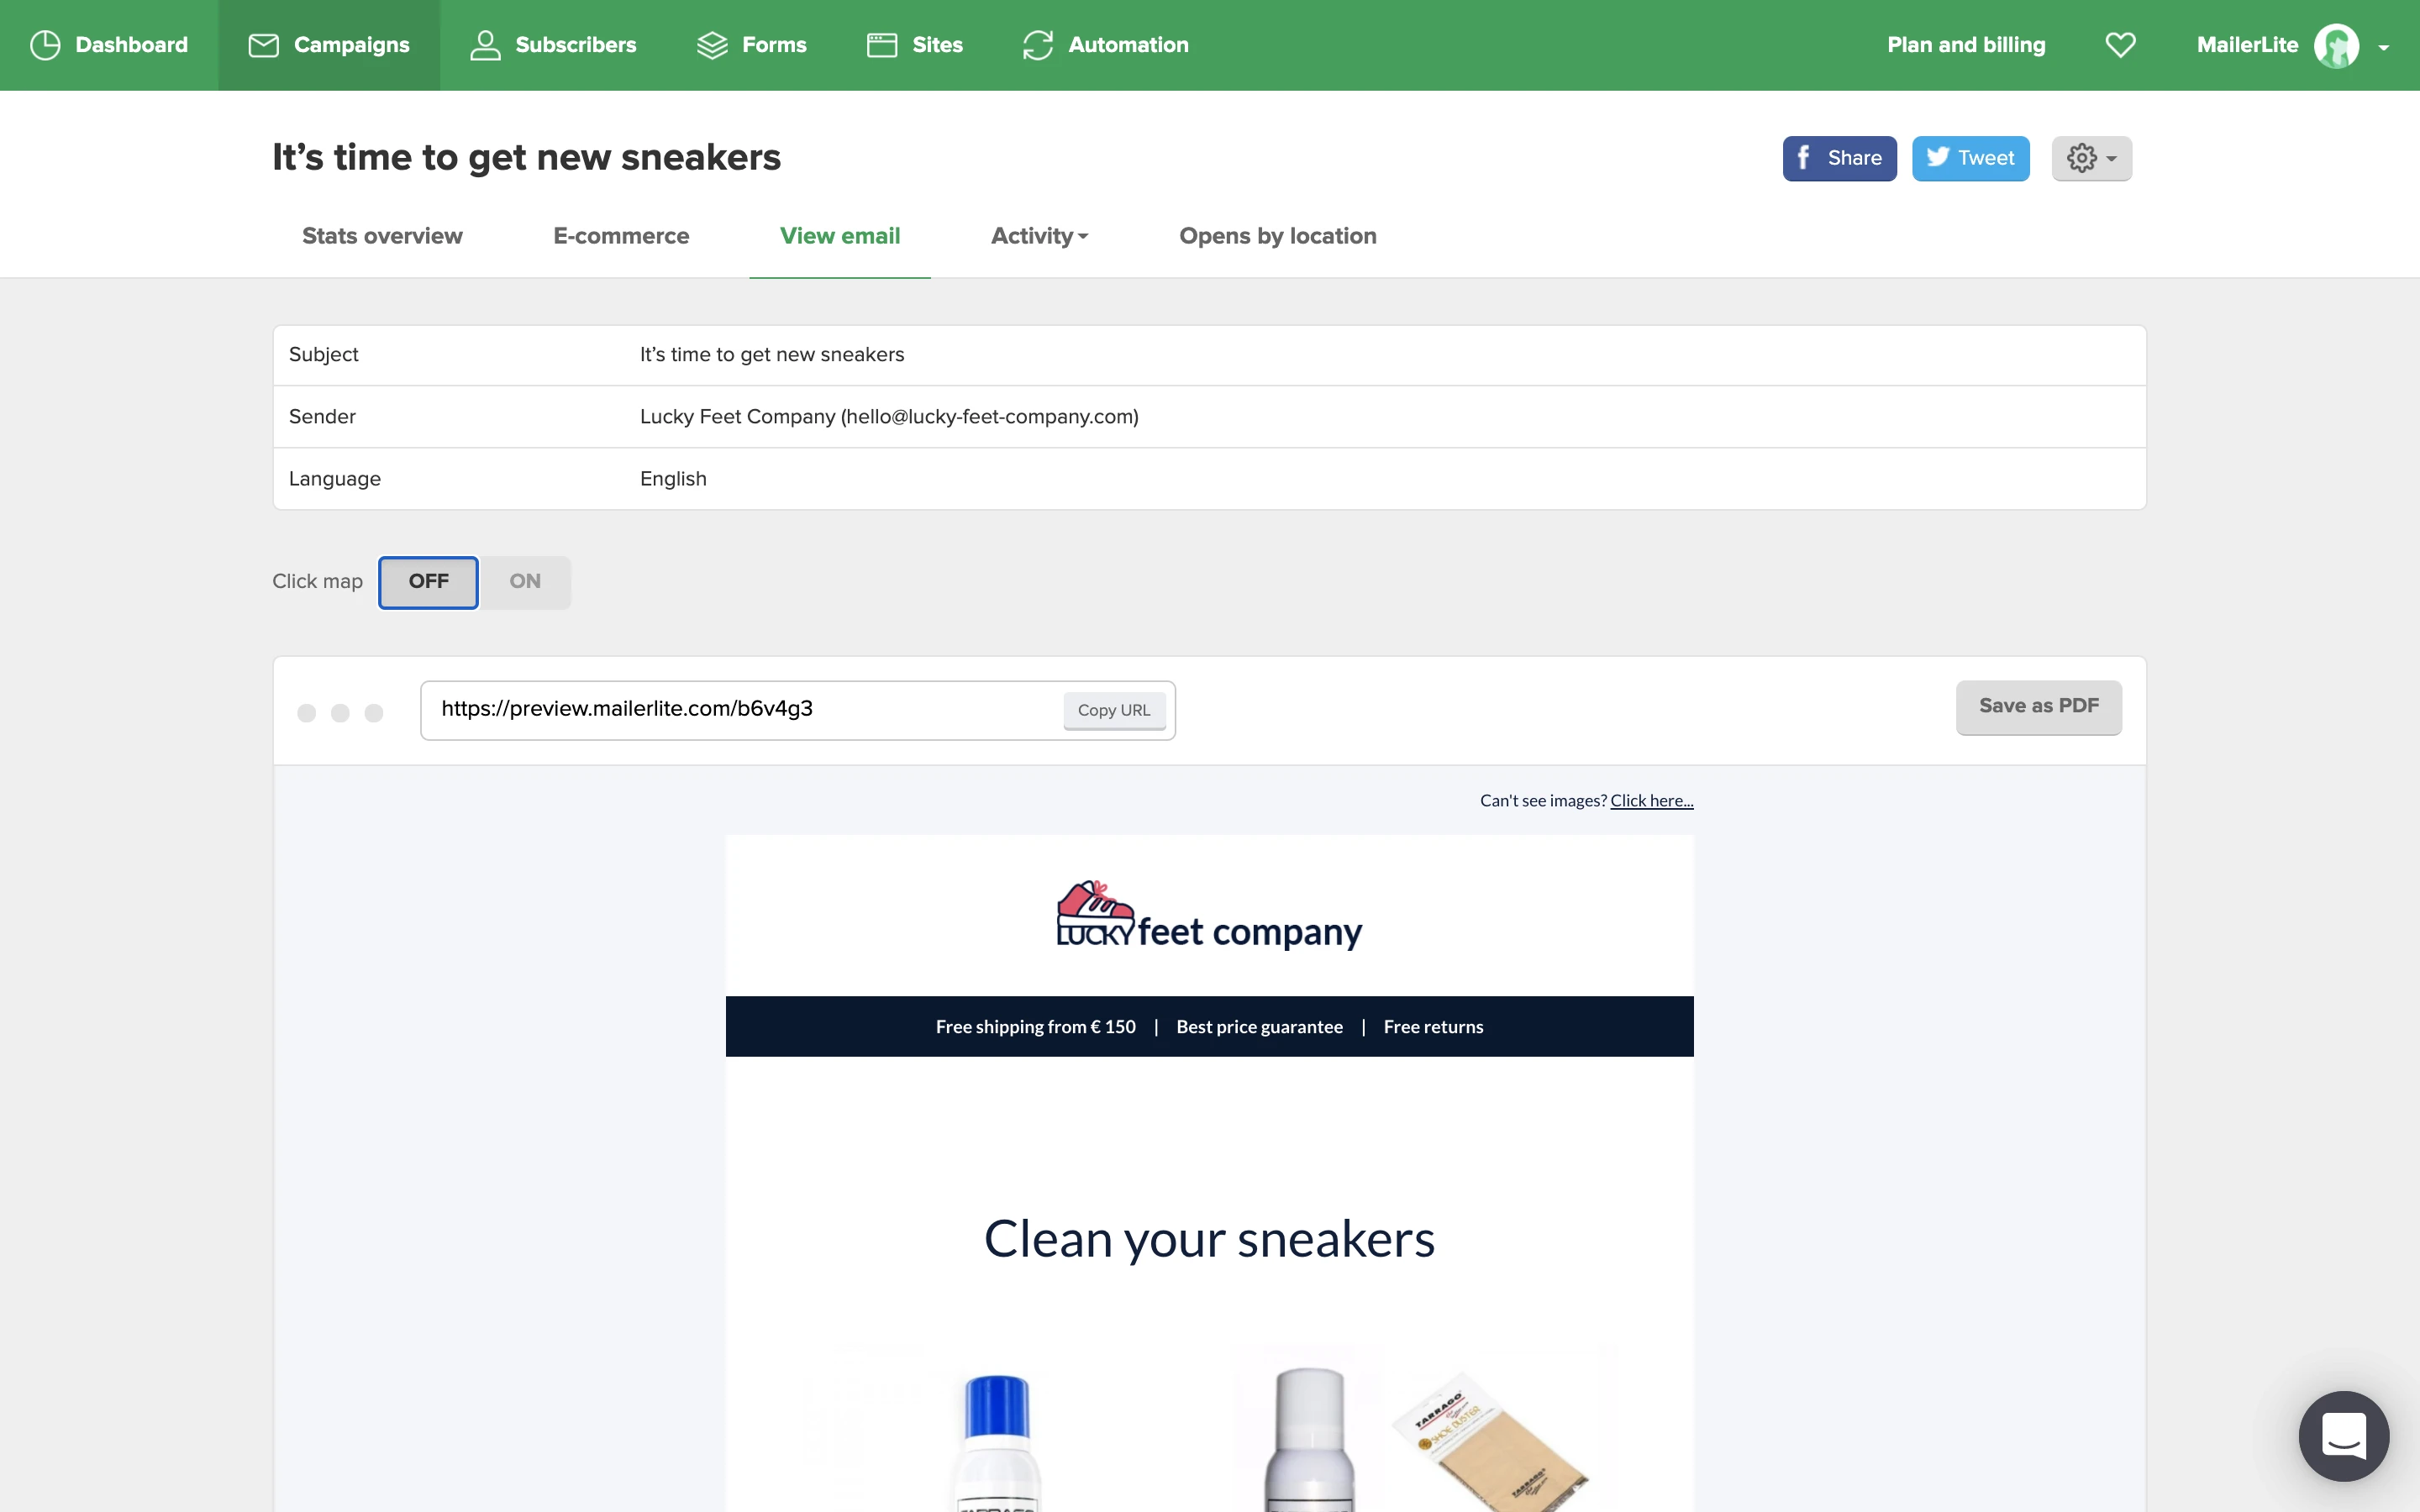2420x1512 pixels.
Task: Follow the 'Click here...' images link
Action: (x=1651, y=800)
